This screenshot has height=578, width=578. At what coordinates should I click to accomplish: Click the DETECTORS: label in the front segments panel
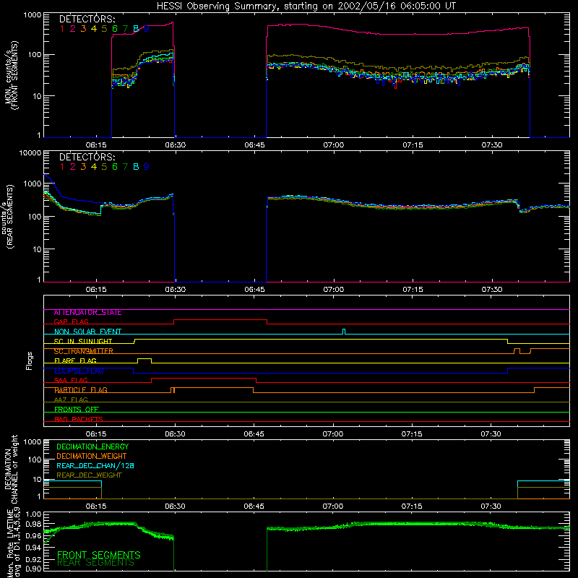point(87,19)
